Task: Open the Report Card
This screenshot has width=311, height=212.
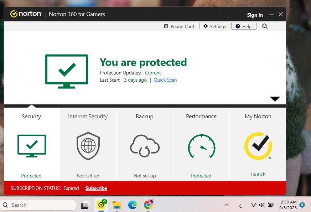Action: 179,26
